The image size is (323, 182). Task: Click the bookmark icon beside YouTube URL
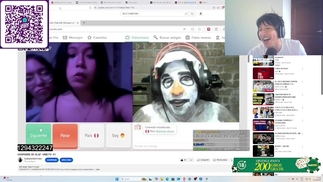90,8
